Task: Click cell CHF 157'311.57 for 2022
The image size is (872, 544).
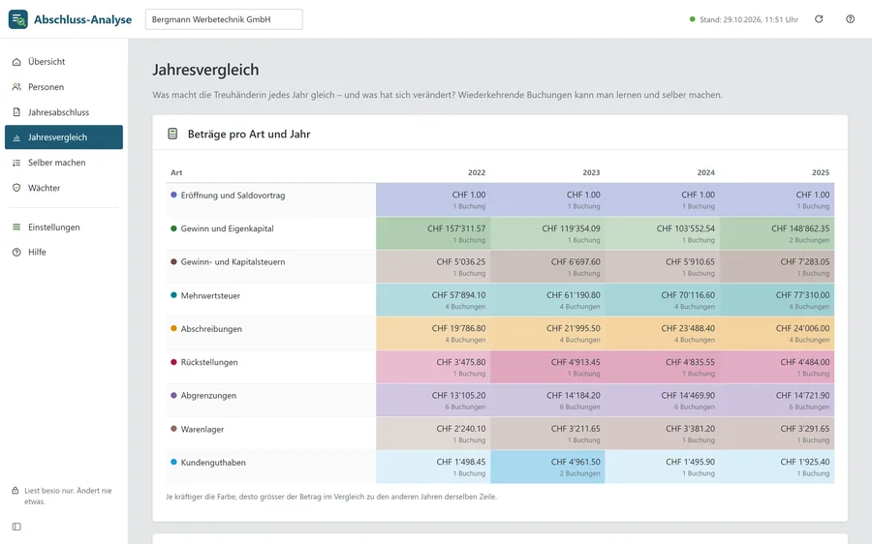Action: pyautogui.click(x=433, y=233)
